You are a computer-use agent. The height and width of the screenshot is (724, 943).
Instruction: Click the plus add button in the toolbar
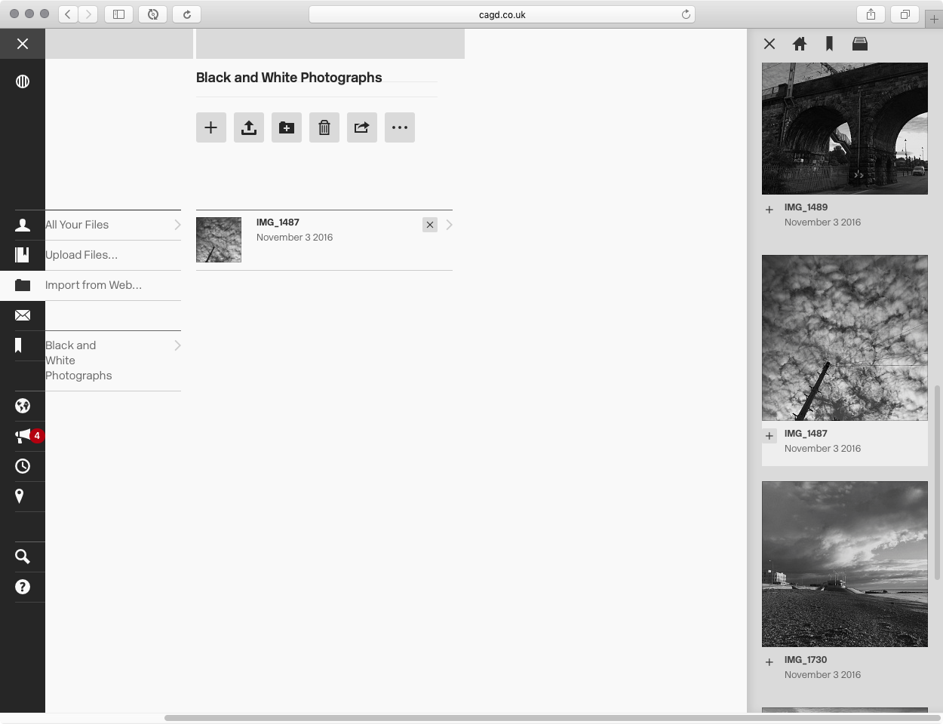(211, 127)
